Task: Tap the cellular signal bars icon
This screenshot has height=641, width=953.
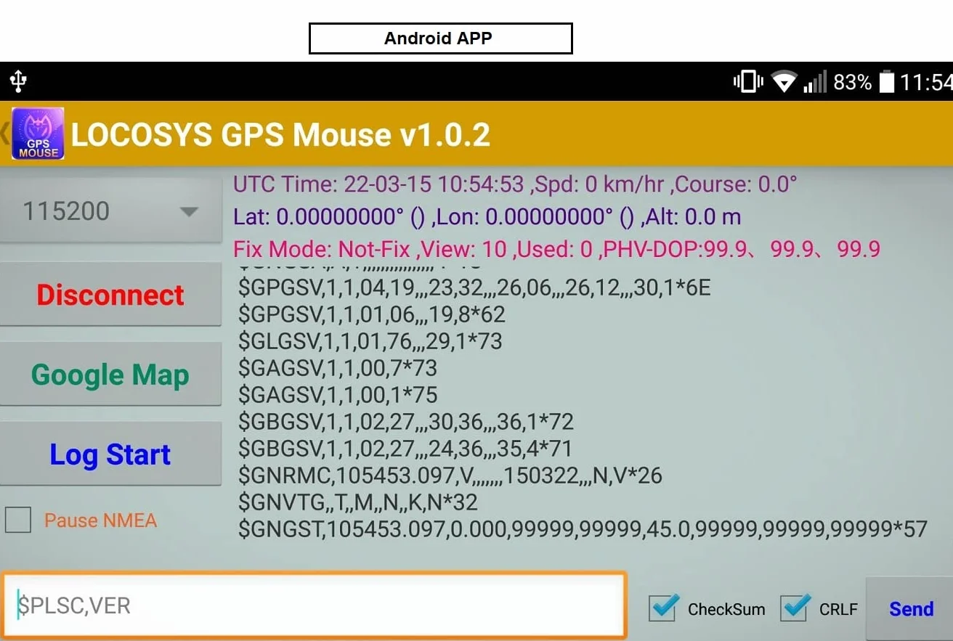Action: coord(815,82)
